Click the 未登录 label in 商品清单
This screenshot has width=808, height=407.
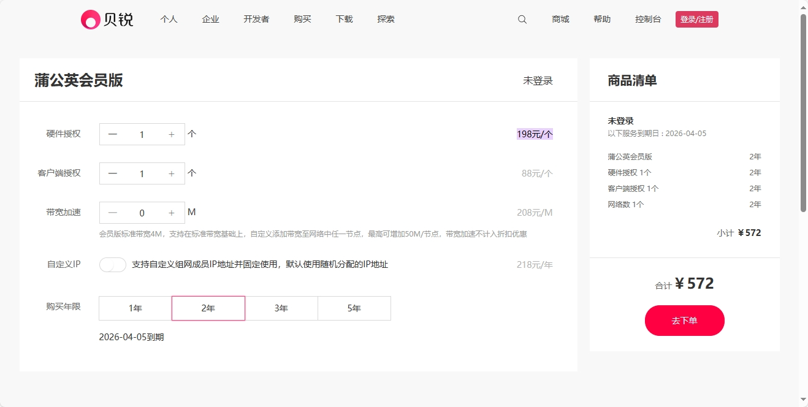tap(620, 121)
